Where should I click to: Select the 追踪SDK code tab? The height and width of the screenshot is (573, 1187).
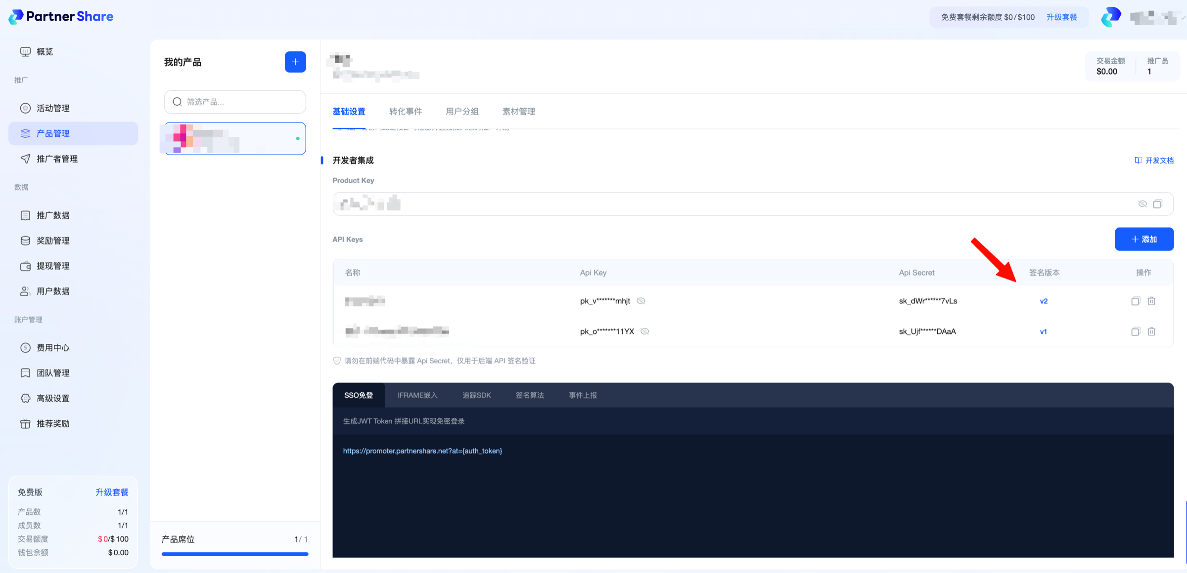(x=477, y=395)
